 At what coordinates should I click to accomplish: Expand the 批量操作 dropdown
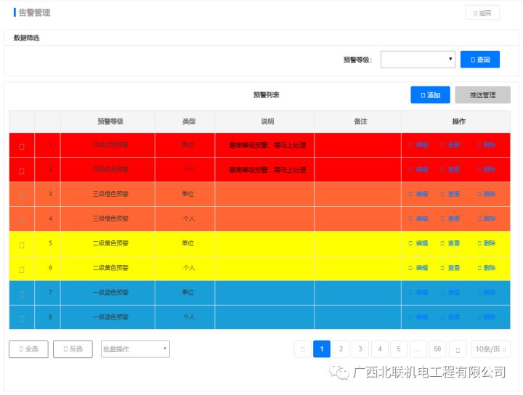click(x=135, y=349)
